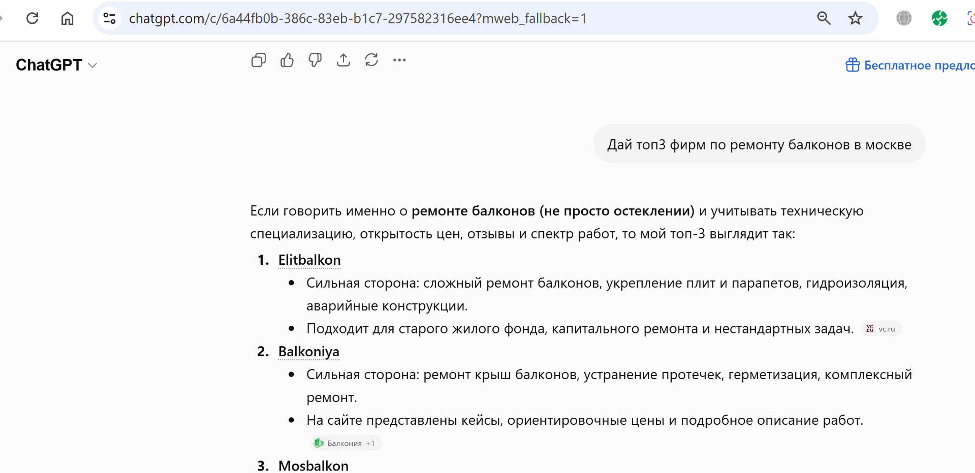
Task: Open the green checkmark extension
Action: tap(939, 19)
